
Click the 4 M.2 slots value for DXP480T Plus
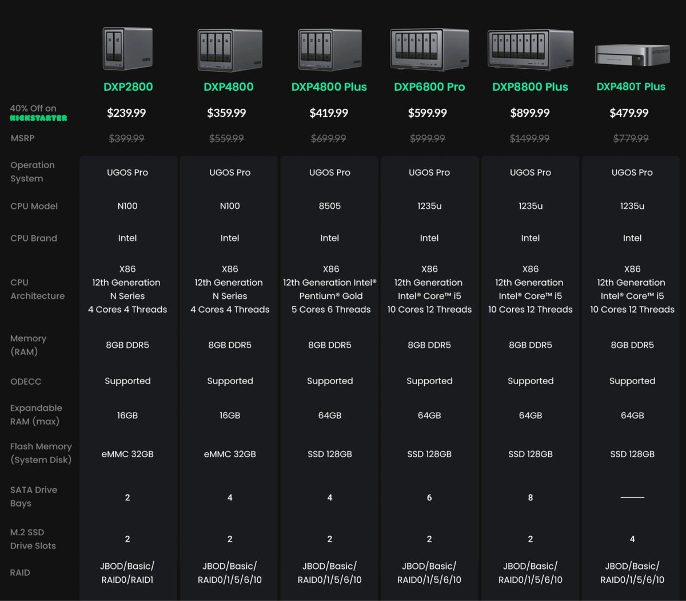[632, 539]
